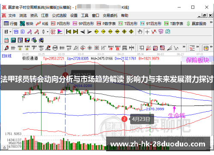Step chart right with black arrow

[x=89, y=32]
